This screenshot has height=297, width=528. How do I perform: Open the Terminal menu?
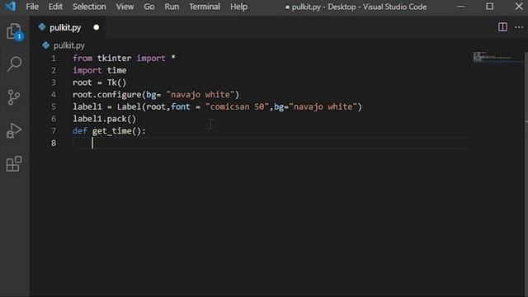pos(205,7)
